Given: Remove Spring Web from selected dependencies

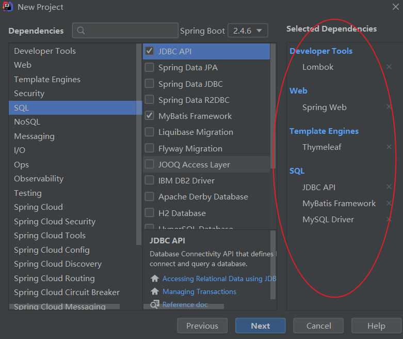Looking at the screenshot, I should pos(389,106).
